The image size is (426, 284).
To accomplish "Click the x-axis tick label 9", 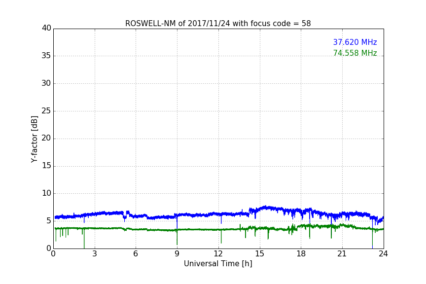I will pos(177,254).
